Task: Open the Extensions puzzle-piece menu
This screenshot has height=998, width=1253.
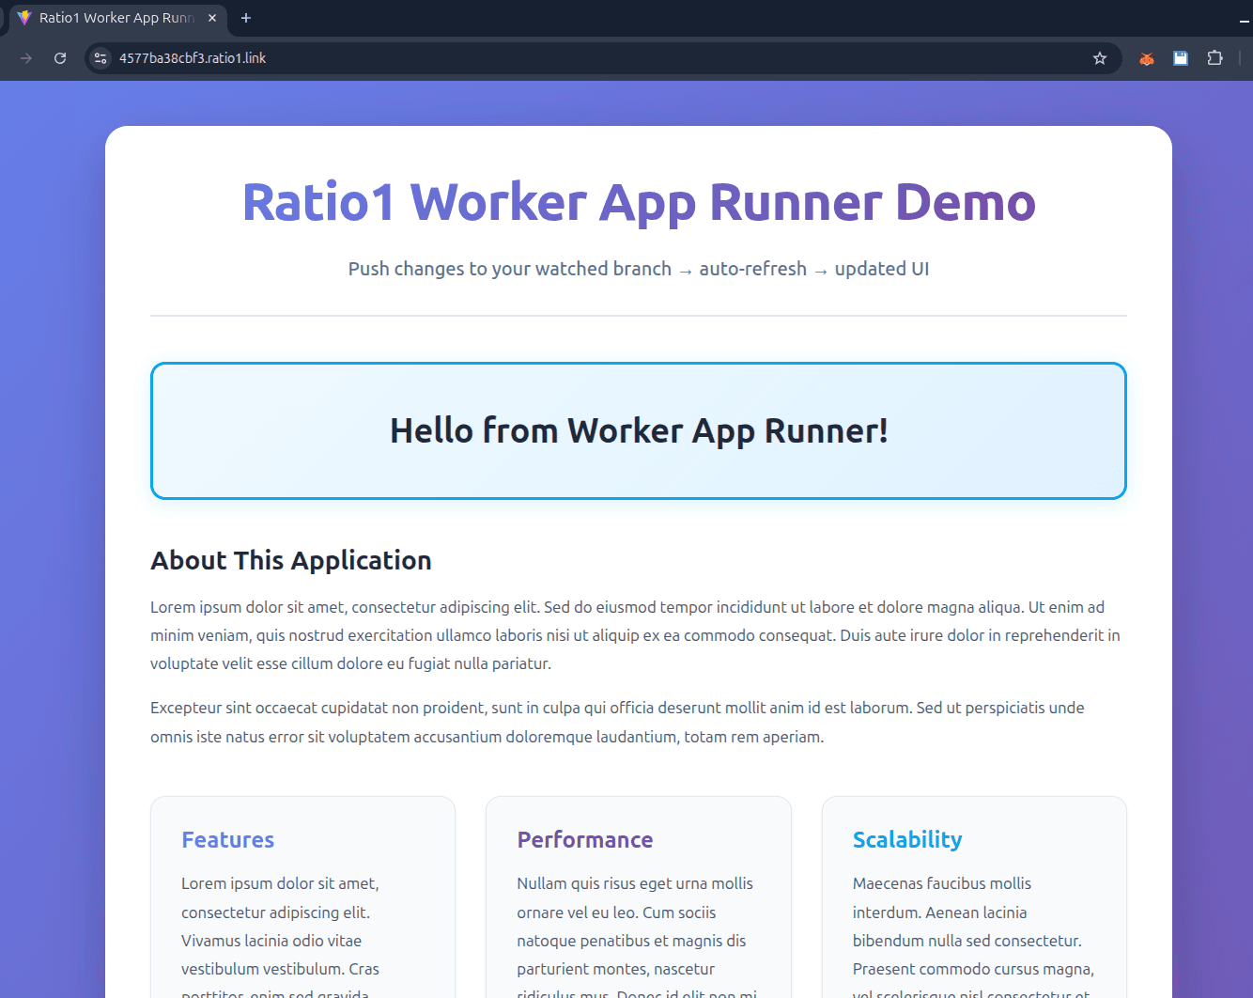Action: [x=1214, y=58]
